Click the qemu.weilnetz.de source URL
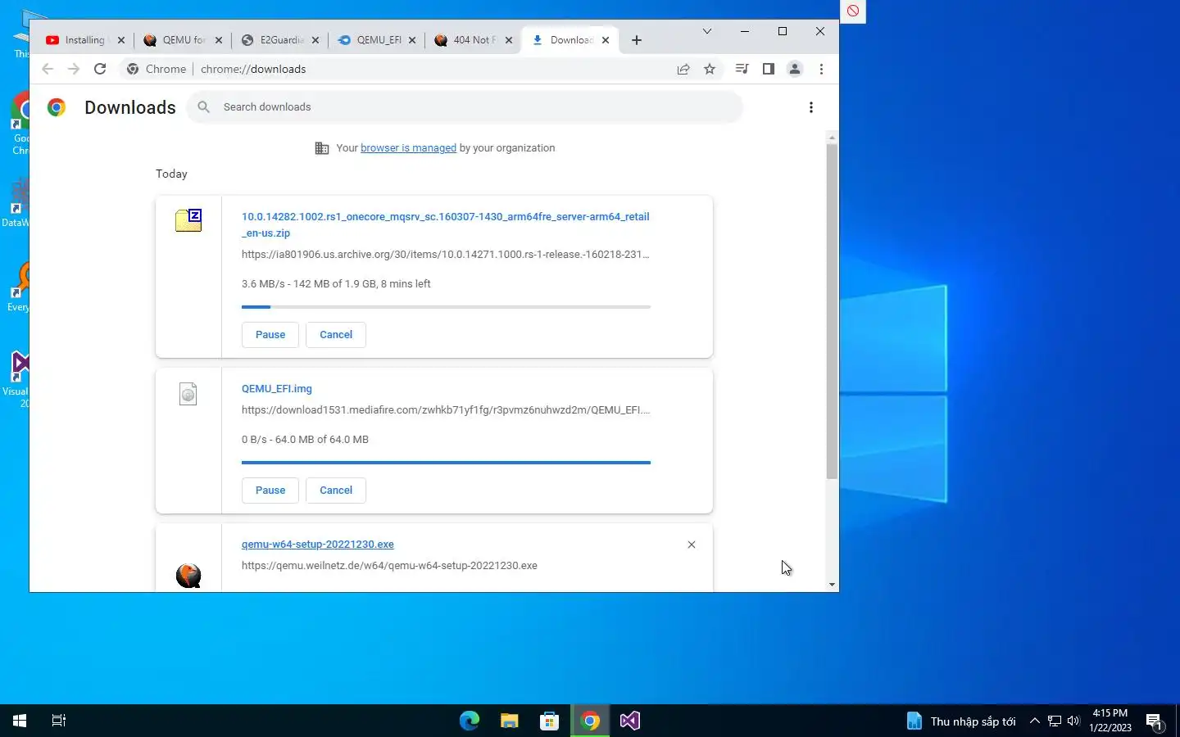 [389, 566]
